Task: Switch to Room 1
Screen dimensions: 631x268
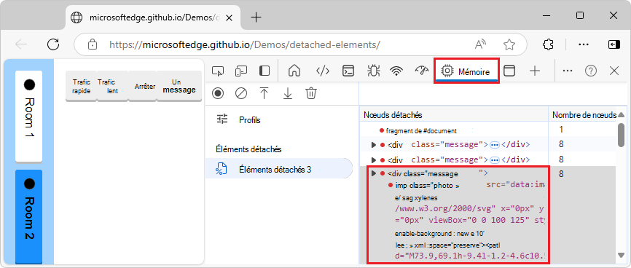Action: click(x=28, y=116)
